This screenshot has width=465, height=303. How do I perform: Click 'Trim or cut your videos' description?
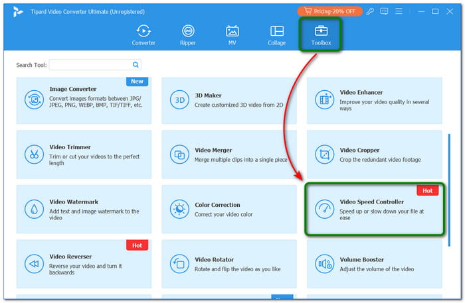[94, 160]
